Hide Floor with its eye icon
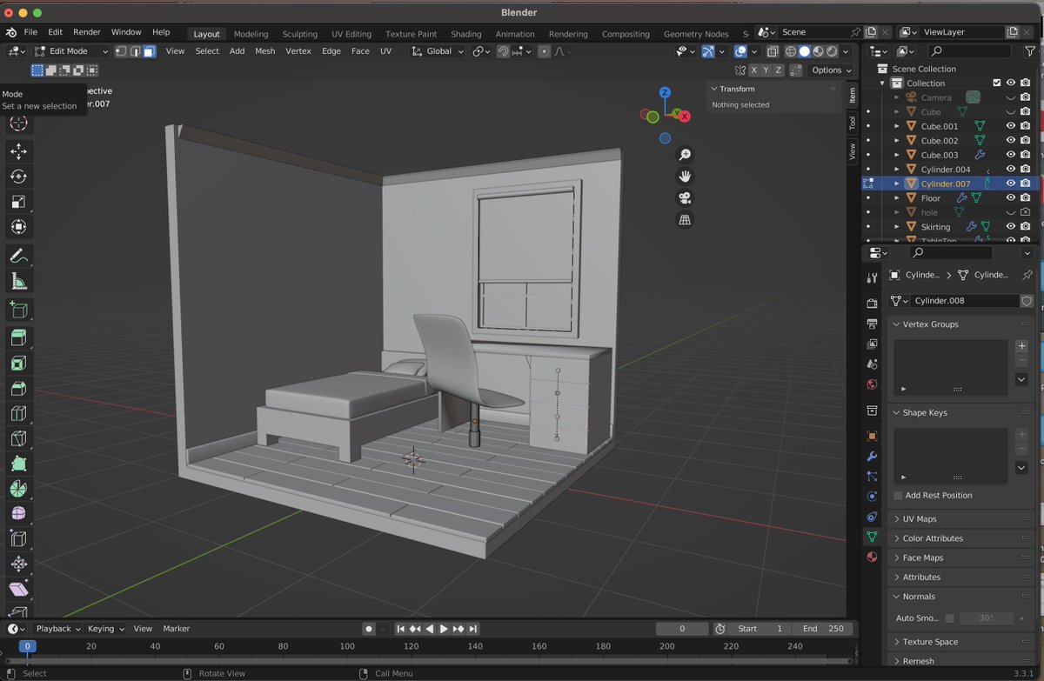Screen dimensions: 1044x681 point(1011,198)
